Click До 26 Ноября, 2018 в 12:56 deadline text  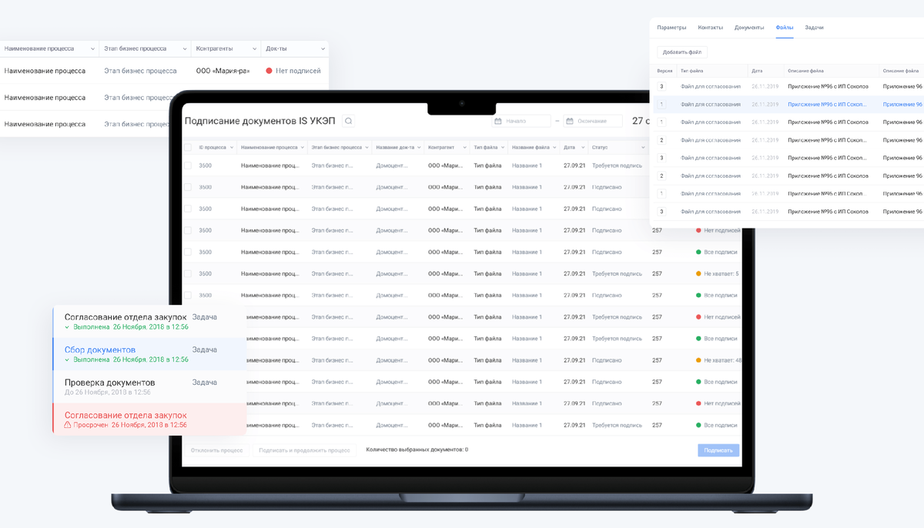pos(108,393)
